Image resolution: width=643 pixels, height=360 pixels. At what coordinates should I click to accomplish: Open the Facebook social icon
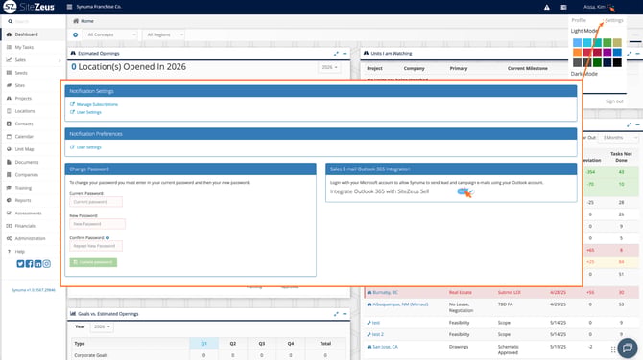coord(29,264)
